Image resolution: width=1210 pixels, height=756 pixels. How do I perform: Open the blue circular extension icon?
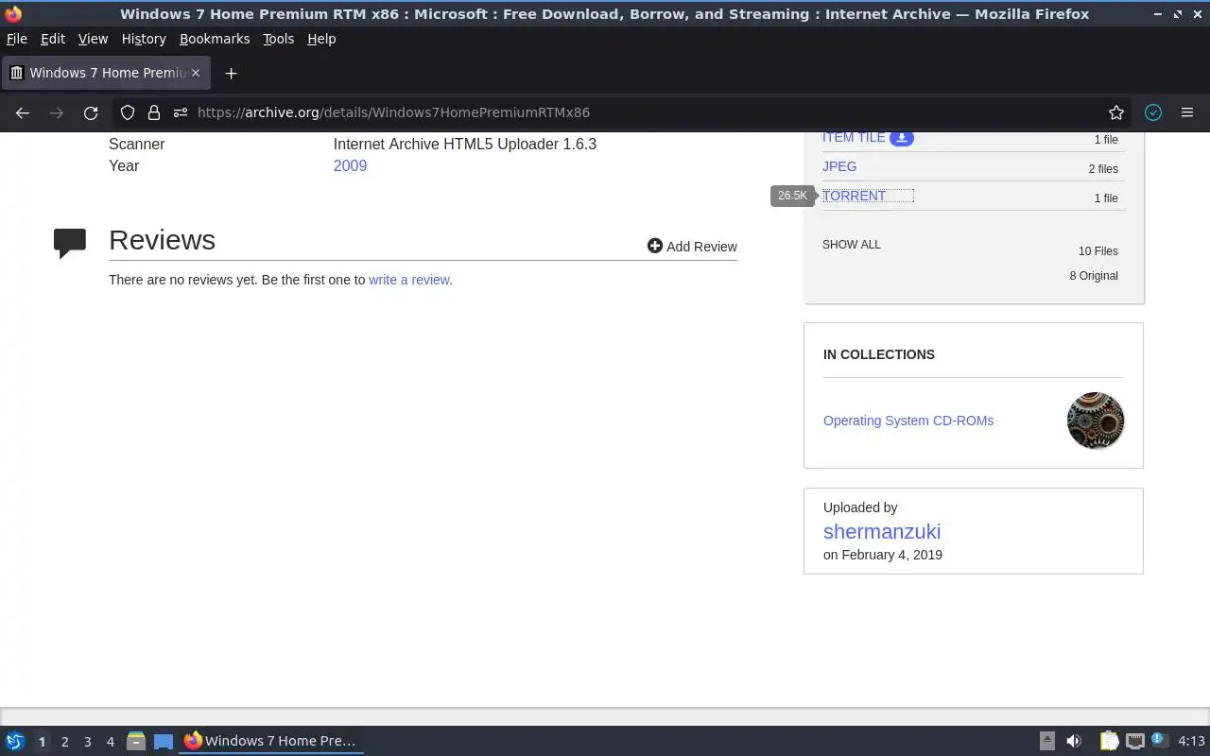1153,112
